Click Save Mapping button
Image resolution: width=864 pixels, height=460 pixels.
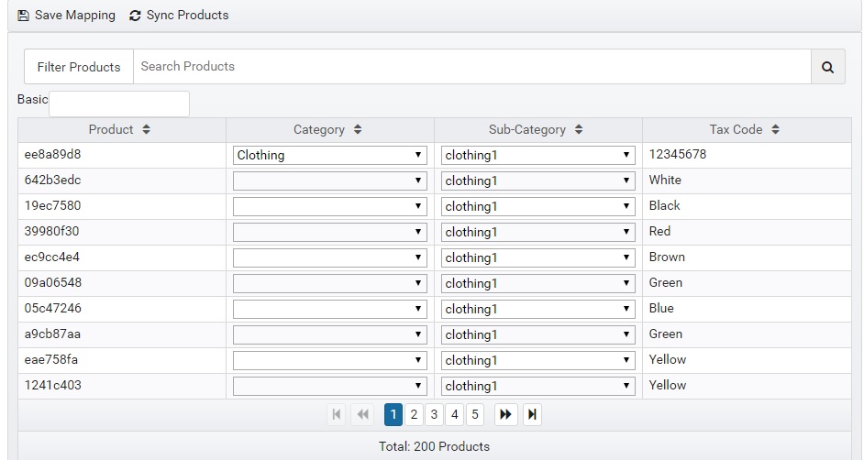(x=66, y=16)
